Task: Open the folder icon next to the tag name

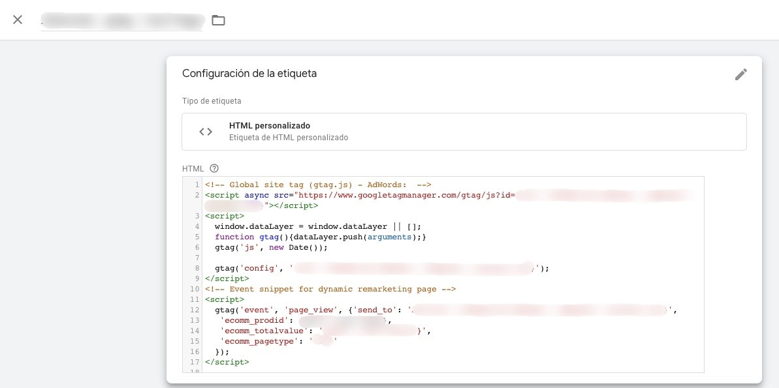Action: coord(218,20)
